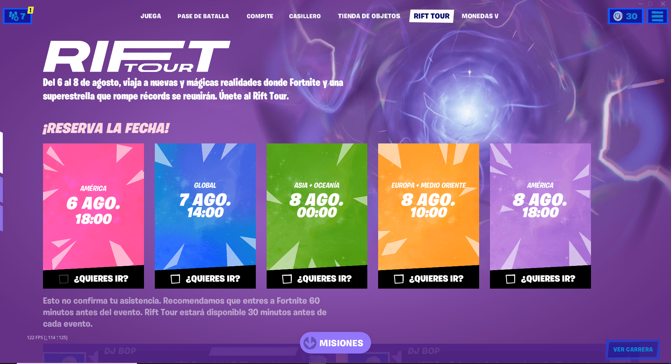Viewport: 671px width, 364px height.
Task: Click the Ver Carrera button
Action: 633,349
